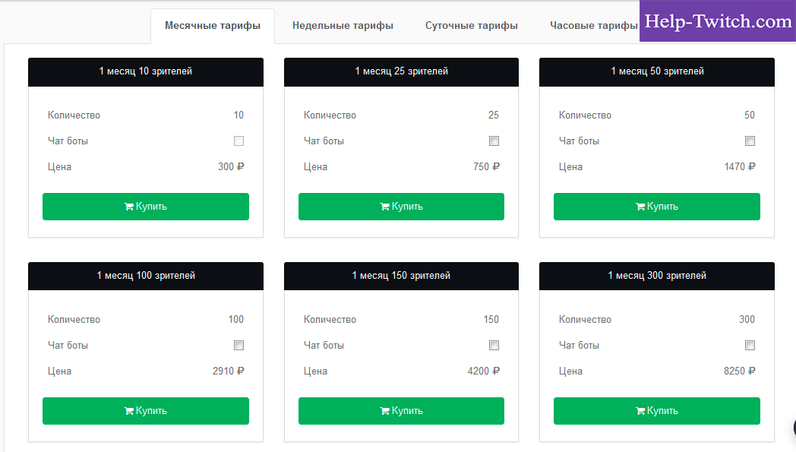Screen dimensions: 796x452
Task: Show the Часовые тарифы tab
Action: pyautogui.click(x=593, y=26)
